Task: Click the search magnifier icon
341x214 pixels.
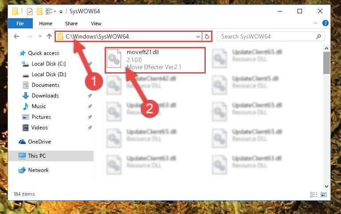Action: tap(318, 36)
